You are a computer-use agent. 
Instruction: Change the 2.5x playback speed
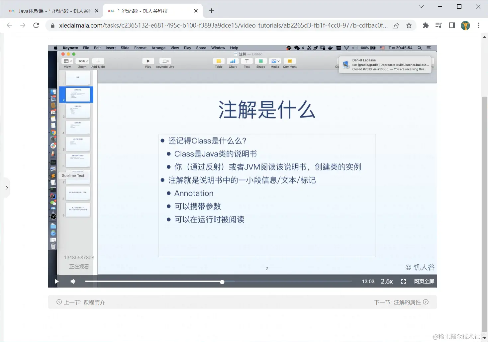tap(387, 282)
